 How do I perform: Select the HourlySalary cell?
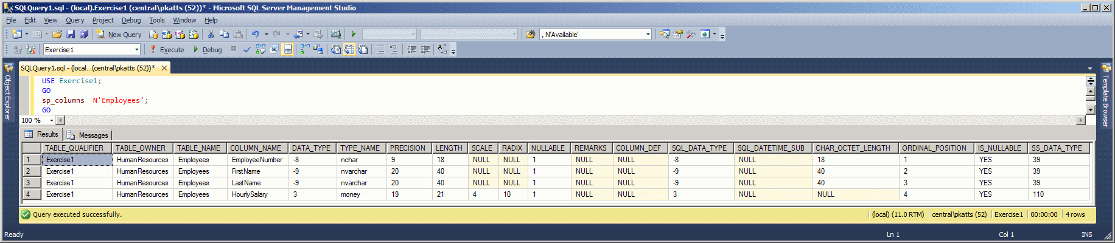[258, 194]
